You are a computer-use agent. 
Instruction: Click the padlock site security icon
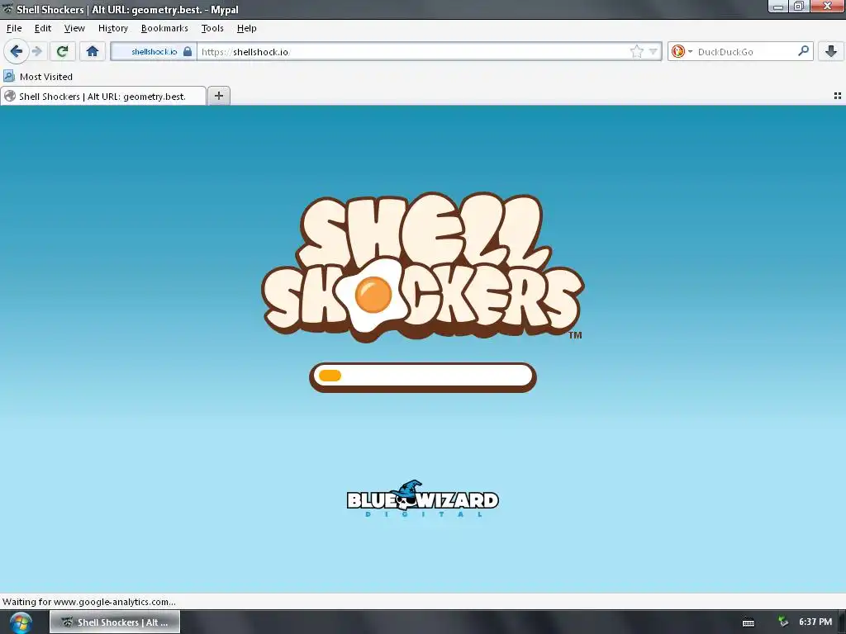pyautogui.click(x=188, y=52)
